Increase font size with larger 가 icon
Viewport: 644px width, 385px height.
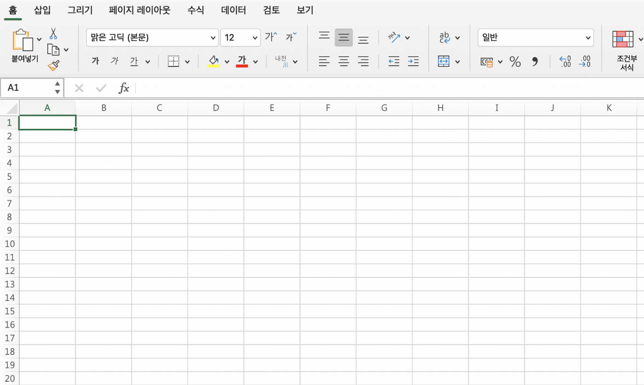click(271, 37)
